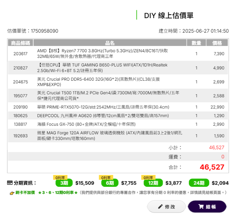Click the price 7,390
The height and width of the screenshot is (220, 236).
point(219,54)
